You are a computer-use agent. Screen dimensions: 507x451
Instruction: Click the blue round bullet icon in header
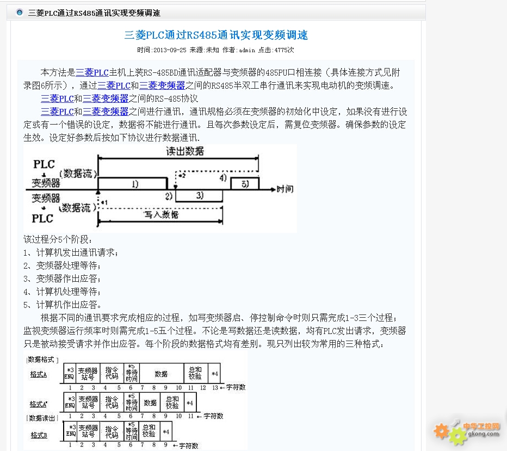(20, 13)
